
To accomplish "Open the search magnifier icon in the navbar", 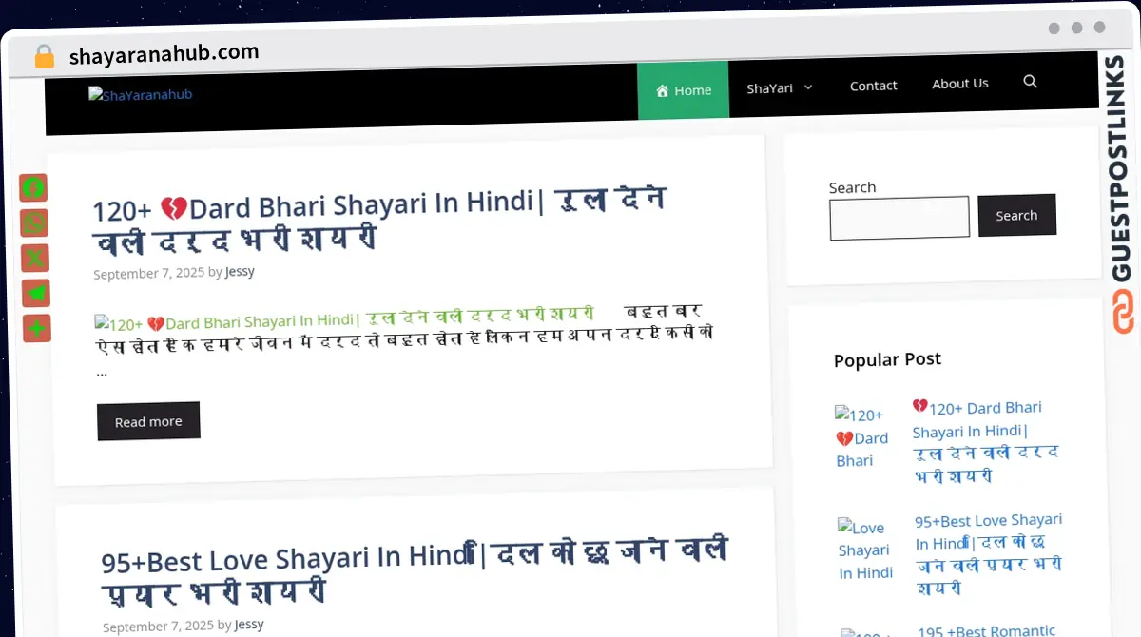I will 1031,82.
